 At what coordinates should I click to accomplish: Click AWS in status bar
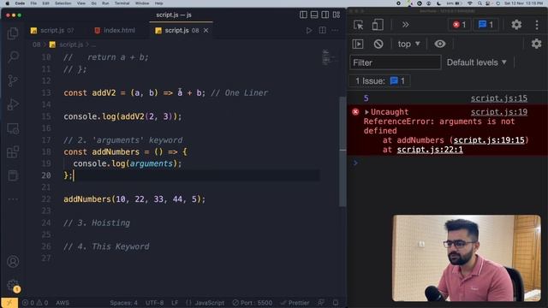[63, 303]
